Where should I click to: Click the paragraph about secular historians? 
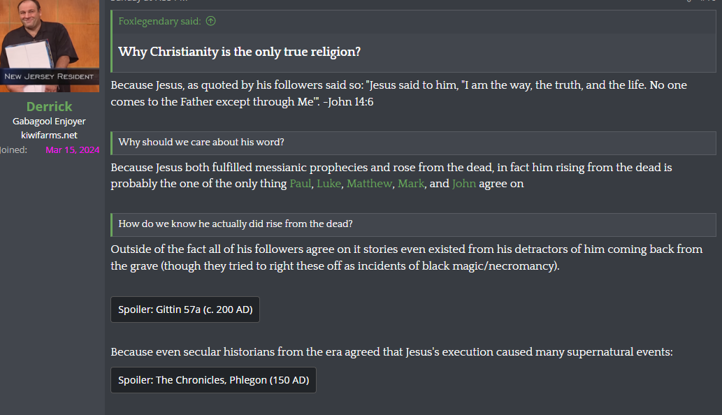coord(391,352)
